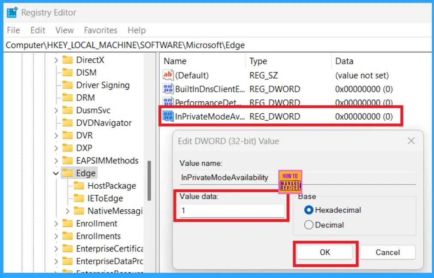Select the IEToEdge folder icon
The width and height of the screenshot is (434, 278).
79,198
